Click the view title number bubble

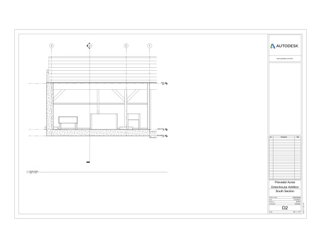click(x=27, y=172)
